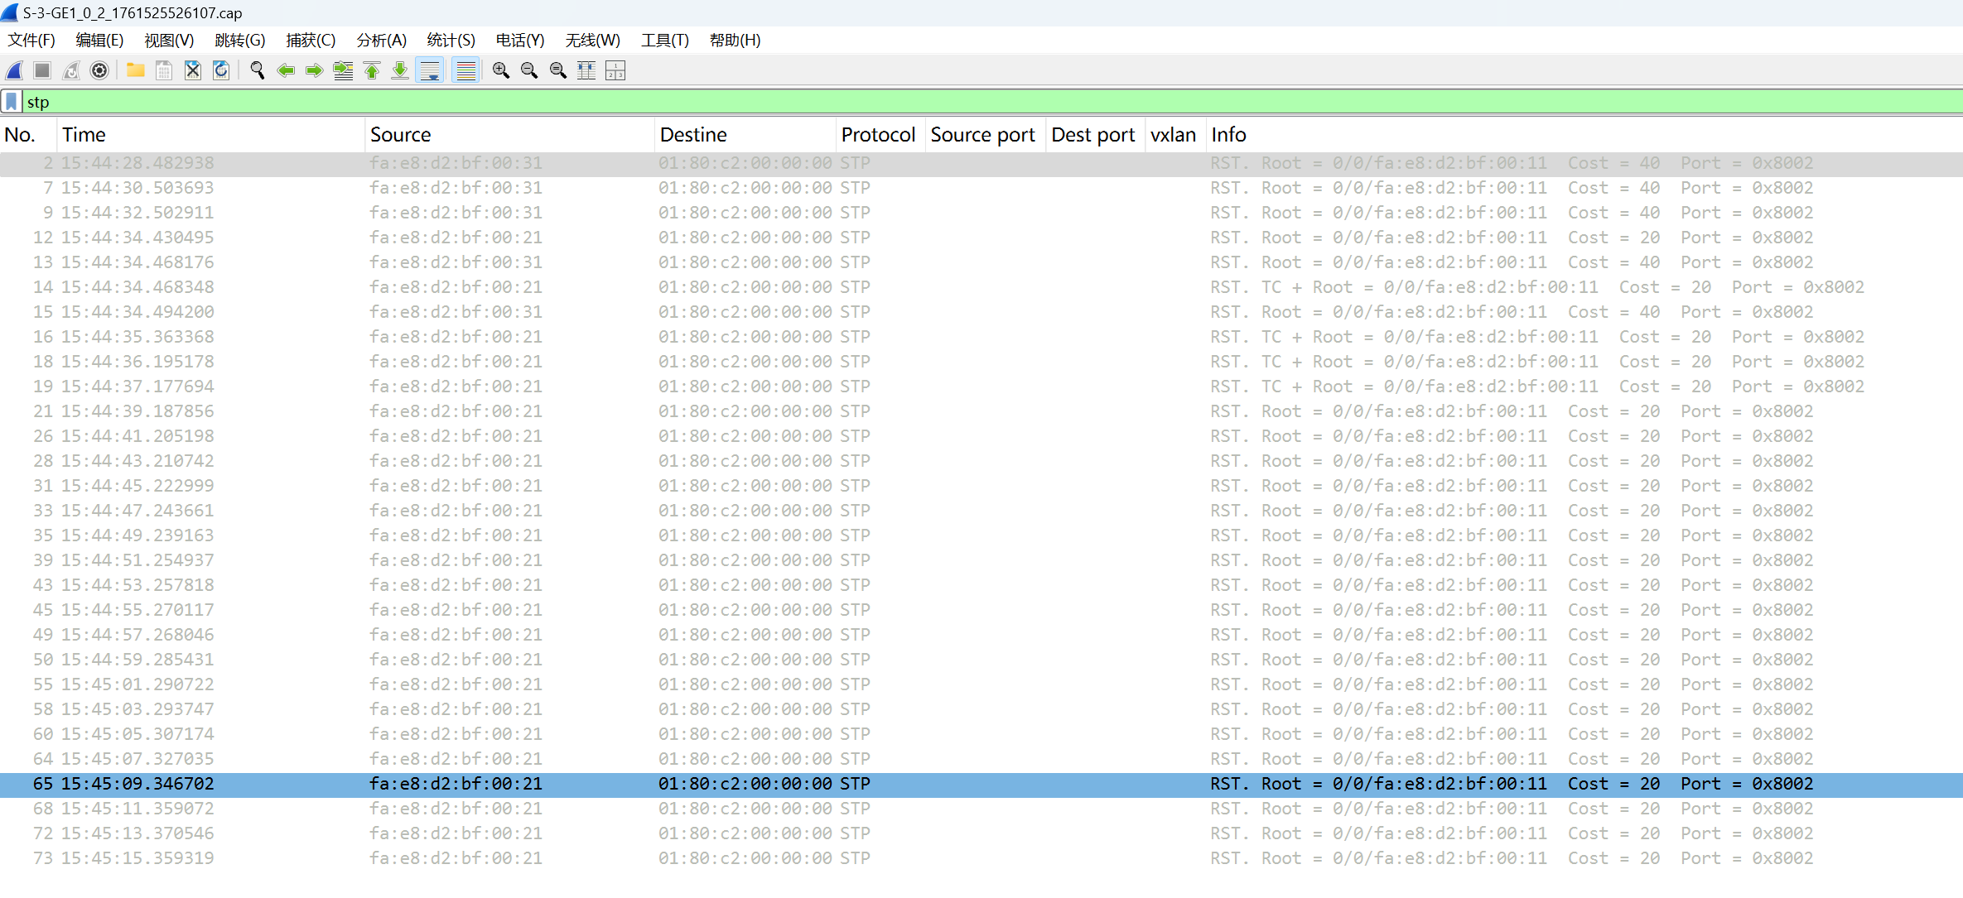The height and width of the screenshot is (898, 1963).
Task: Sort by the Protocol column header
Action: (x=877, y=135)
